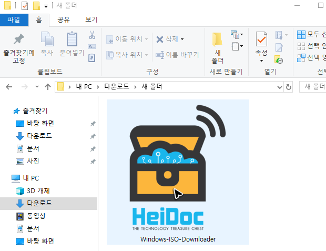The image size is (326, 251).
Task: Click the Copy (복사) ribbon icon
Action: pos(47,39)
